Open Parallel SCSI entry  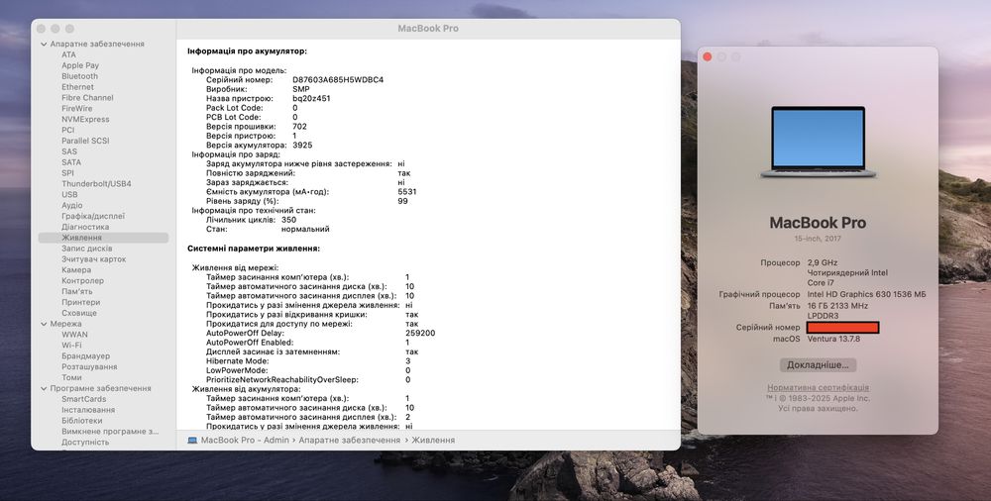click(85, 141)
